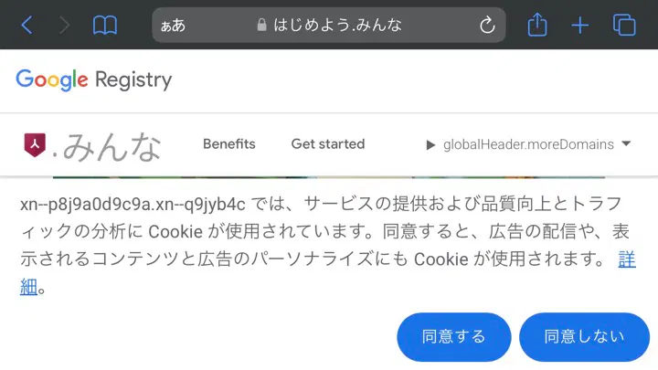Tap the Safari forward arrow

[64, 26]
